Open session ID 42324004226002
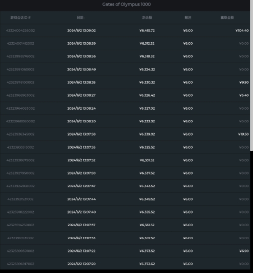The width and height of the screenshot is (253, 273). (x=21, y=30)
